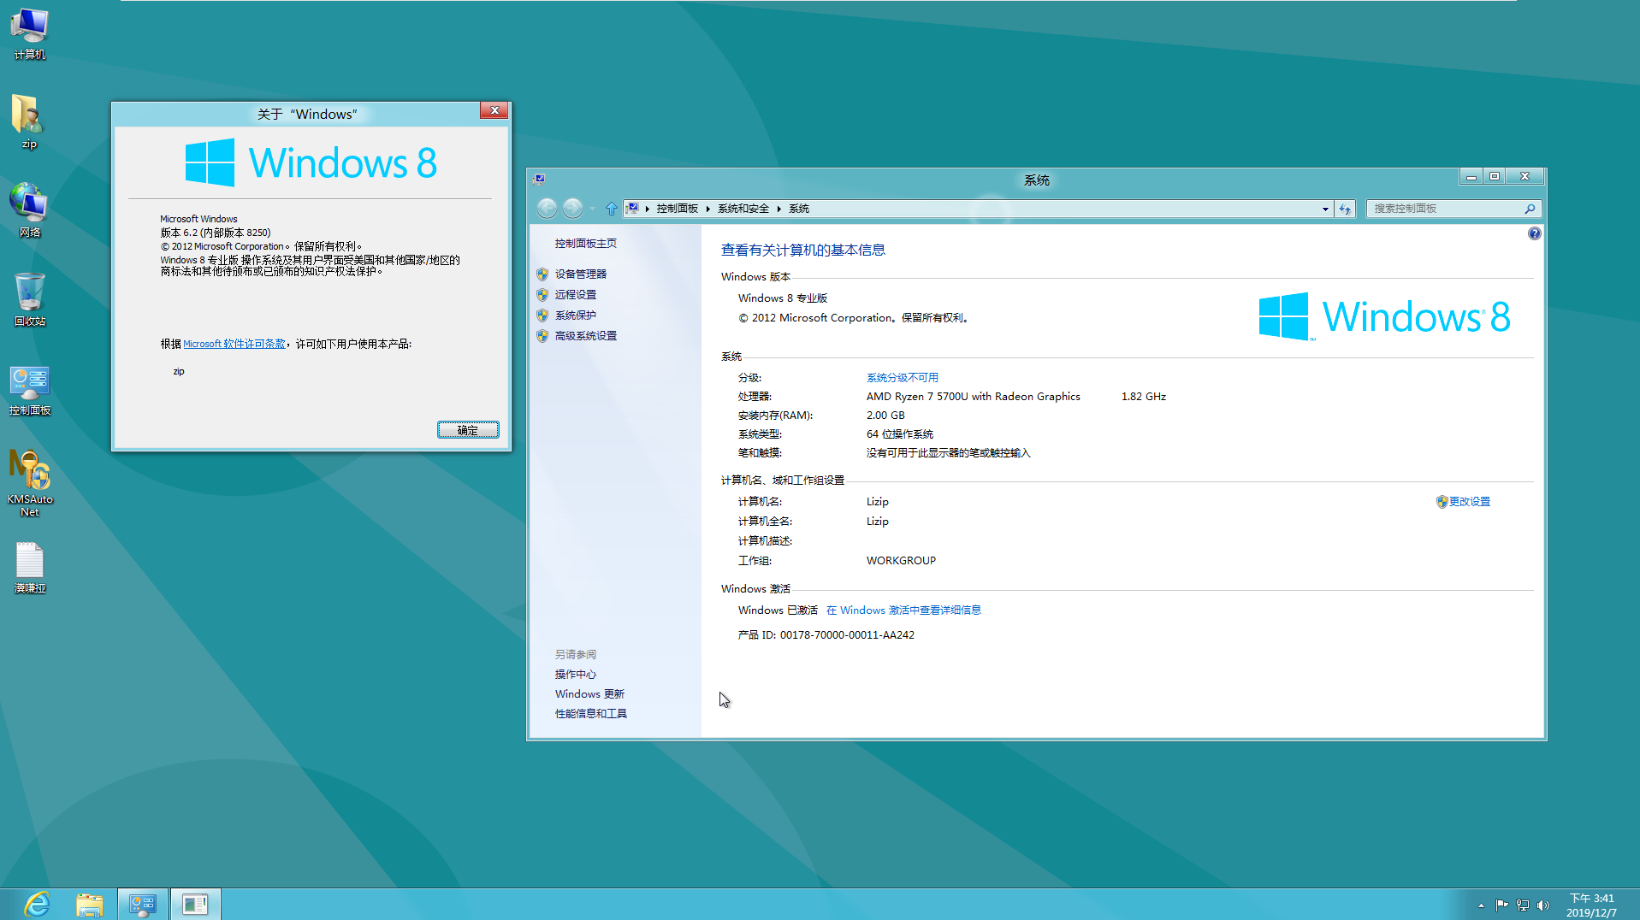Switch to the About Windows taskbar button
Image resolution: width=1640 pixels, height=920 pixels.
pos(195,904)
